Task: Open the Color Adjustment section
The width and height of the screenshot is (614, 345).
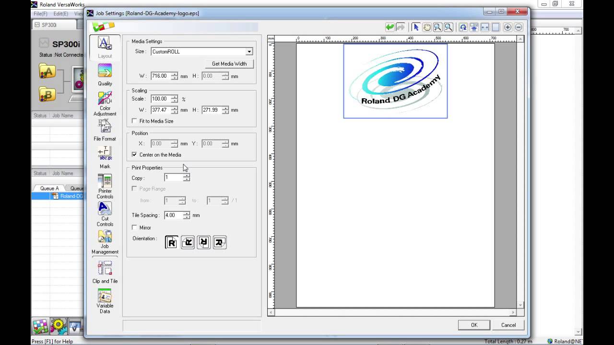Action: click(x=105, y=103)
